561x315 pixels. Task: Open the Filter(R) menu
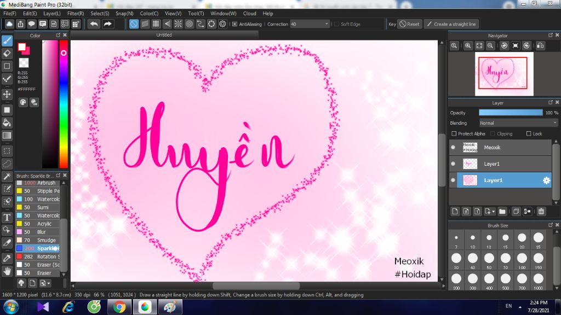coord(76,14)
